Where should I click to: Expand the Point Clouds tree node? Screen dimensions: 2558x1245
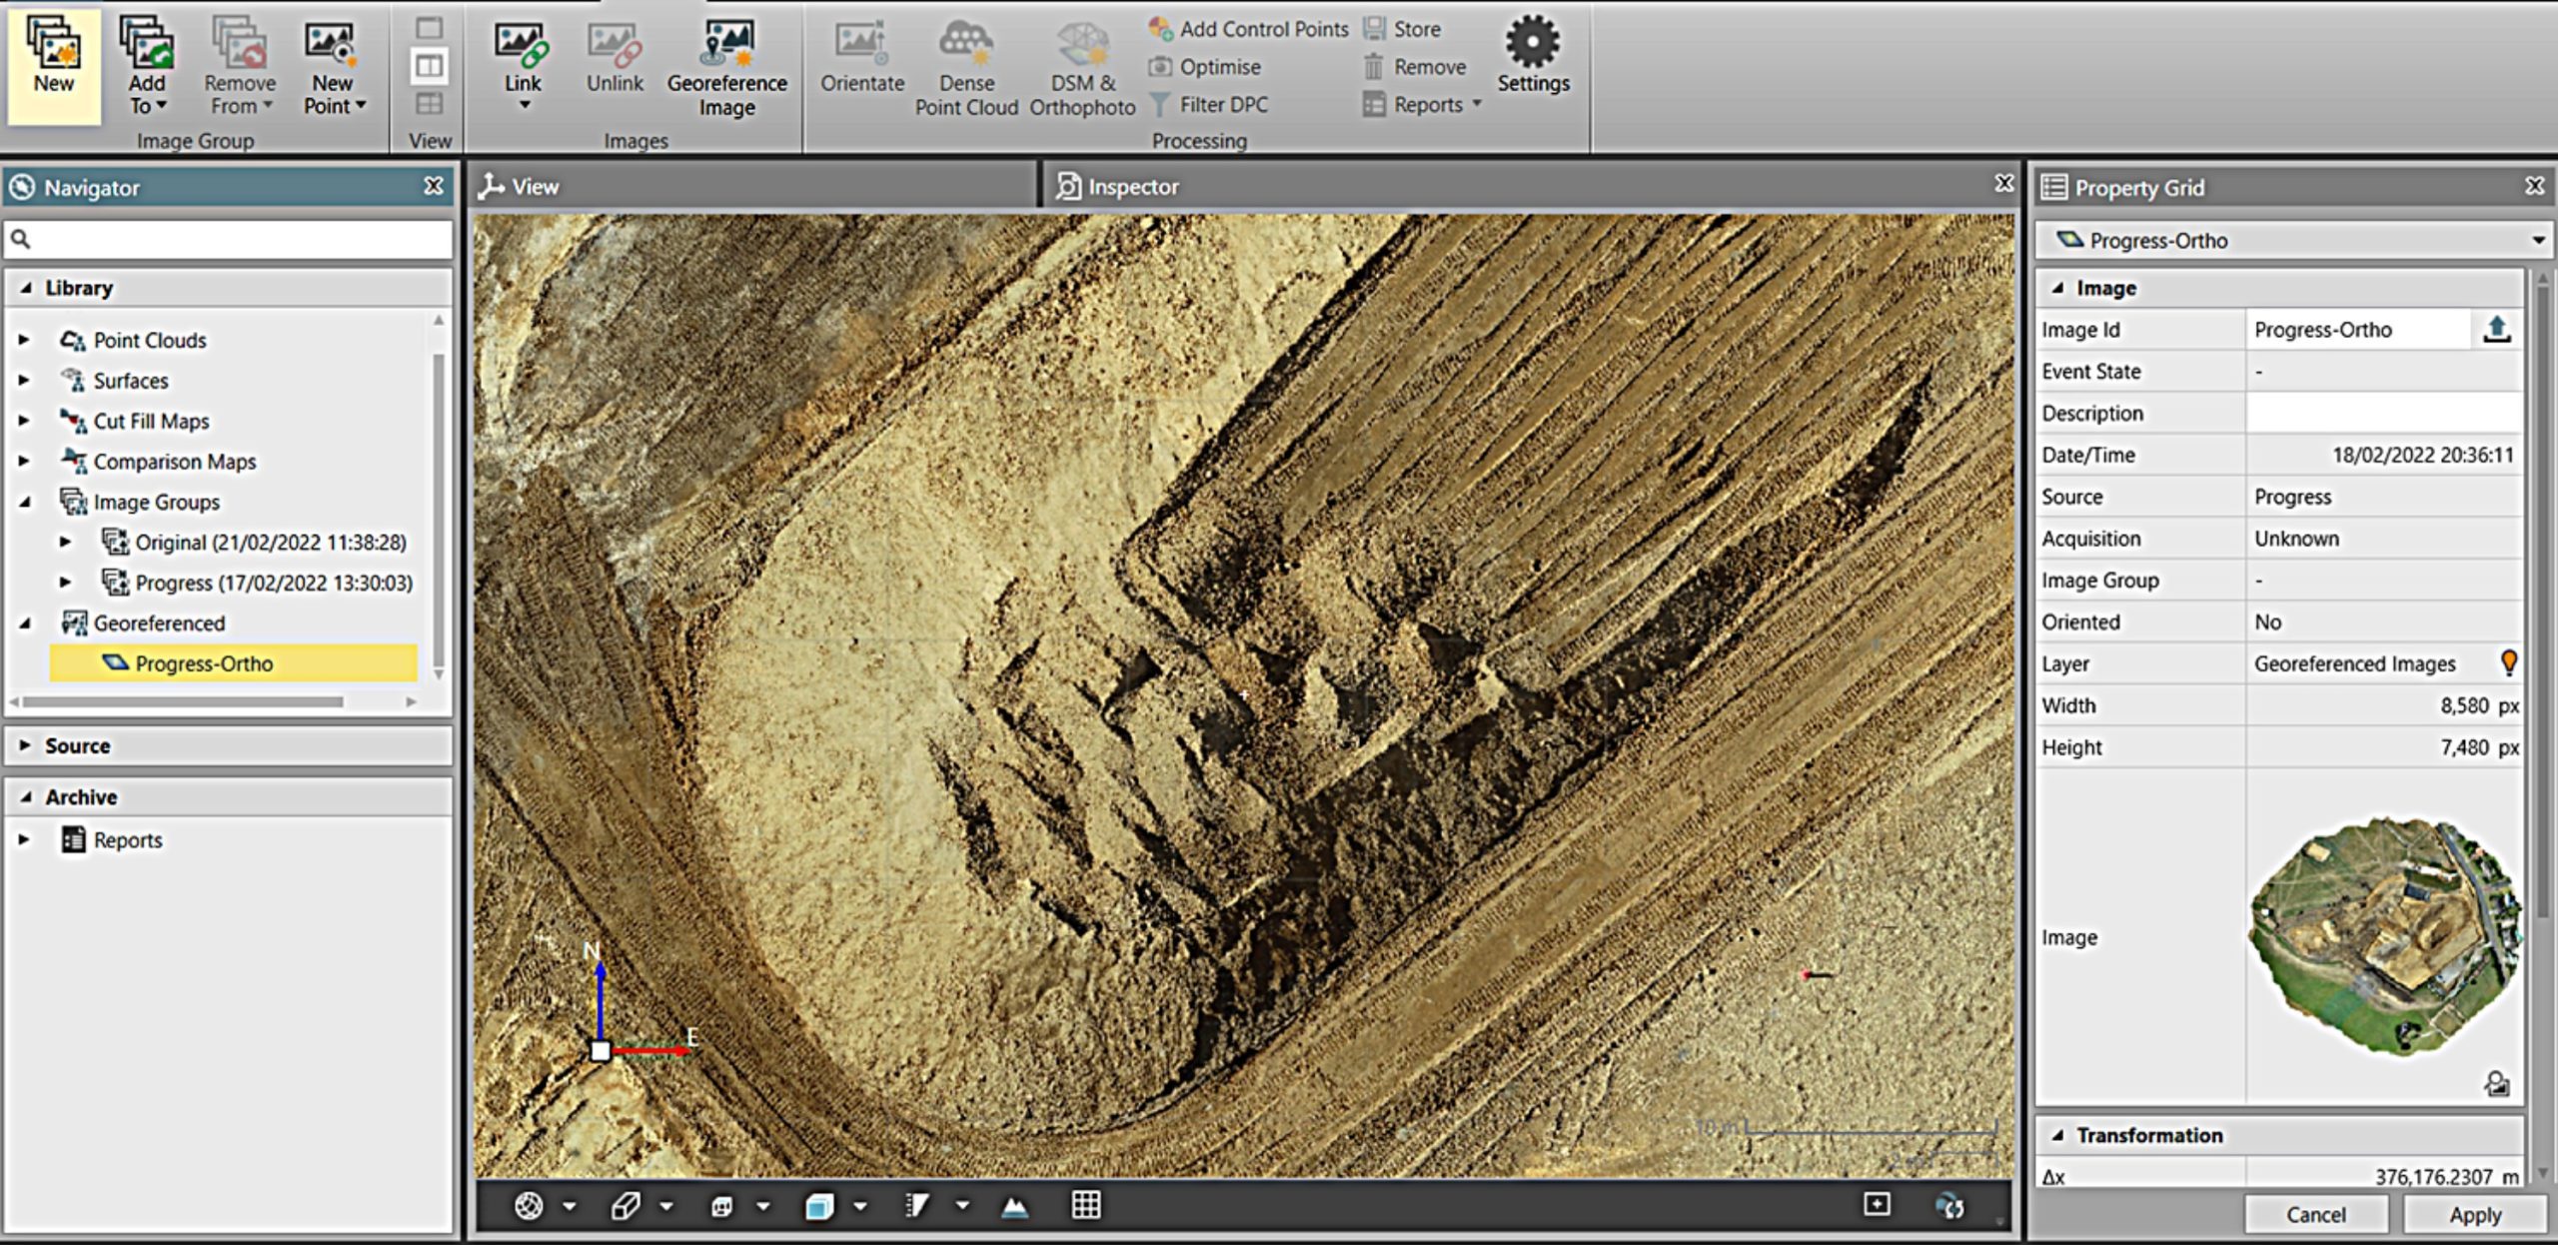(x=24, y=340)
